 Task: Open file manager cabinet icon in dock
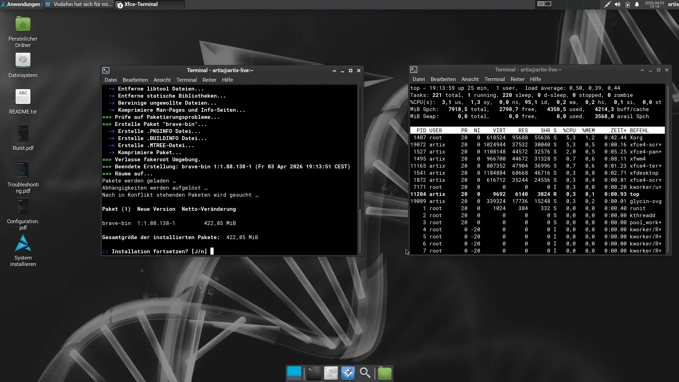[x=331, y=373]
